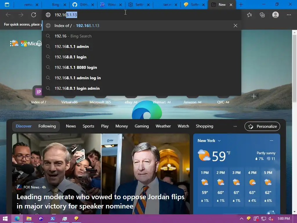
Task: Open the Watch category
Action: pyautogui.click(x=183, y=126)
